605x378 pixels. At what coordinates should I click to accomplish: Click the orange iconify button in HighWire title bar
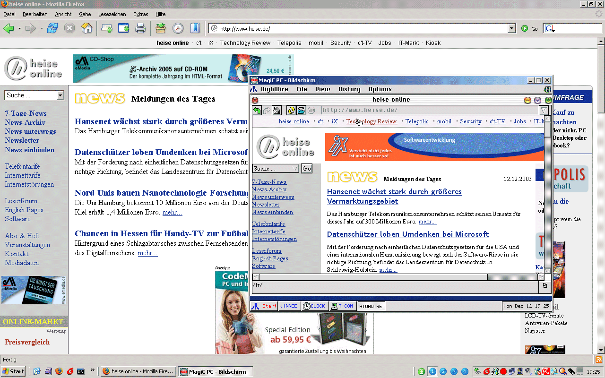coord(528,100)
